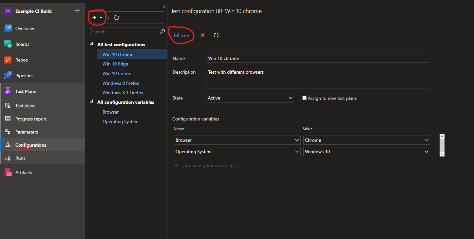
Task: Collapse All configuration variables tree node
Action: point(91,102)
